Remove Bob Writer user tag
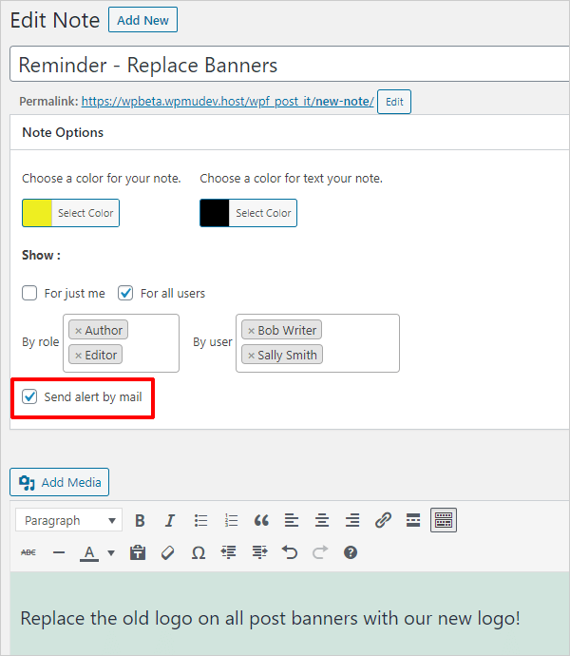The height and width of the screenshot is (656, 570). coord(252,331)
